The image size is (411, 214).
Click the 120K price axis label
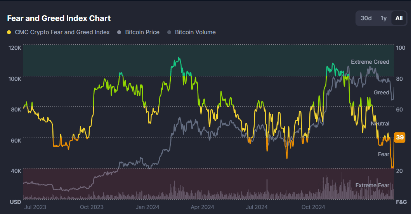(15, 48)
